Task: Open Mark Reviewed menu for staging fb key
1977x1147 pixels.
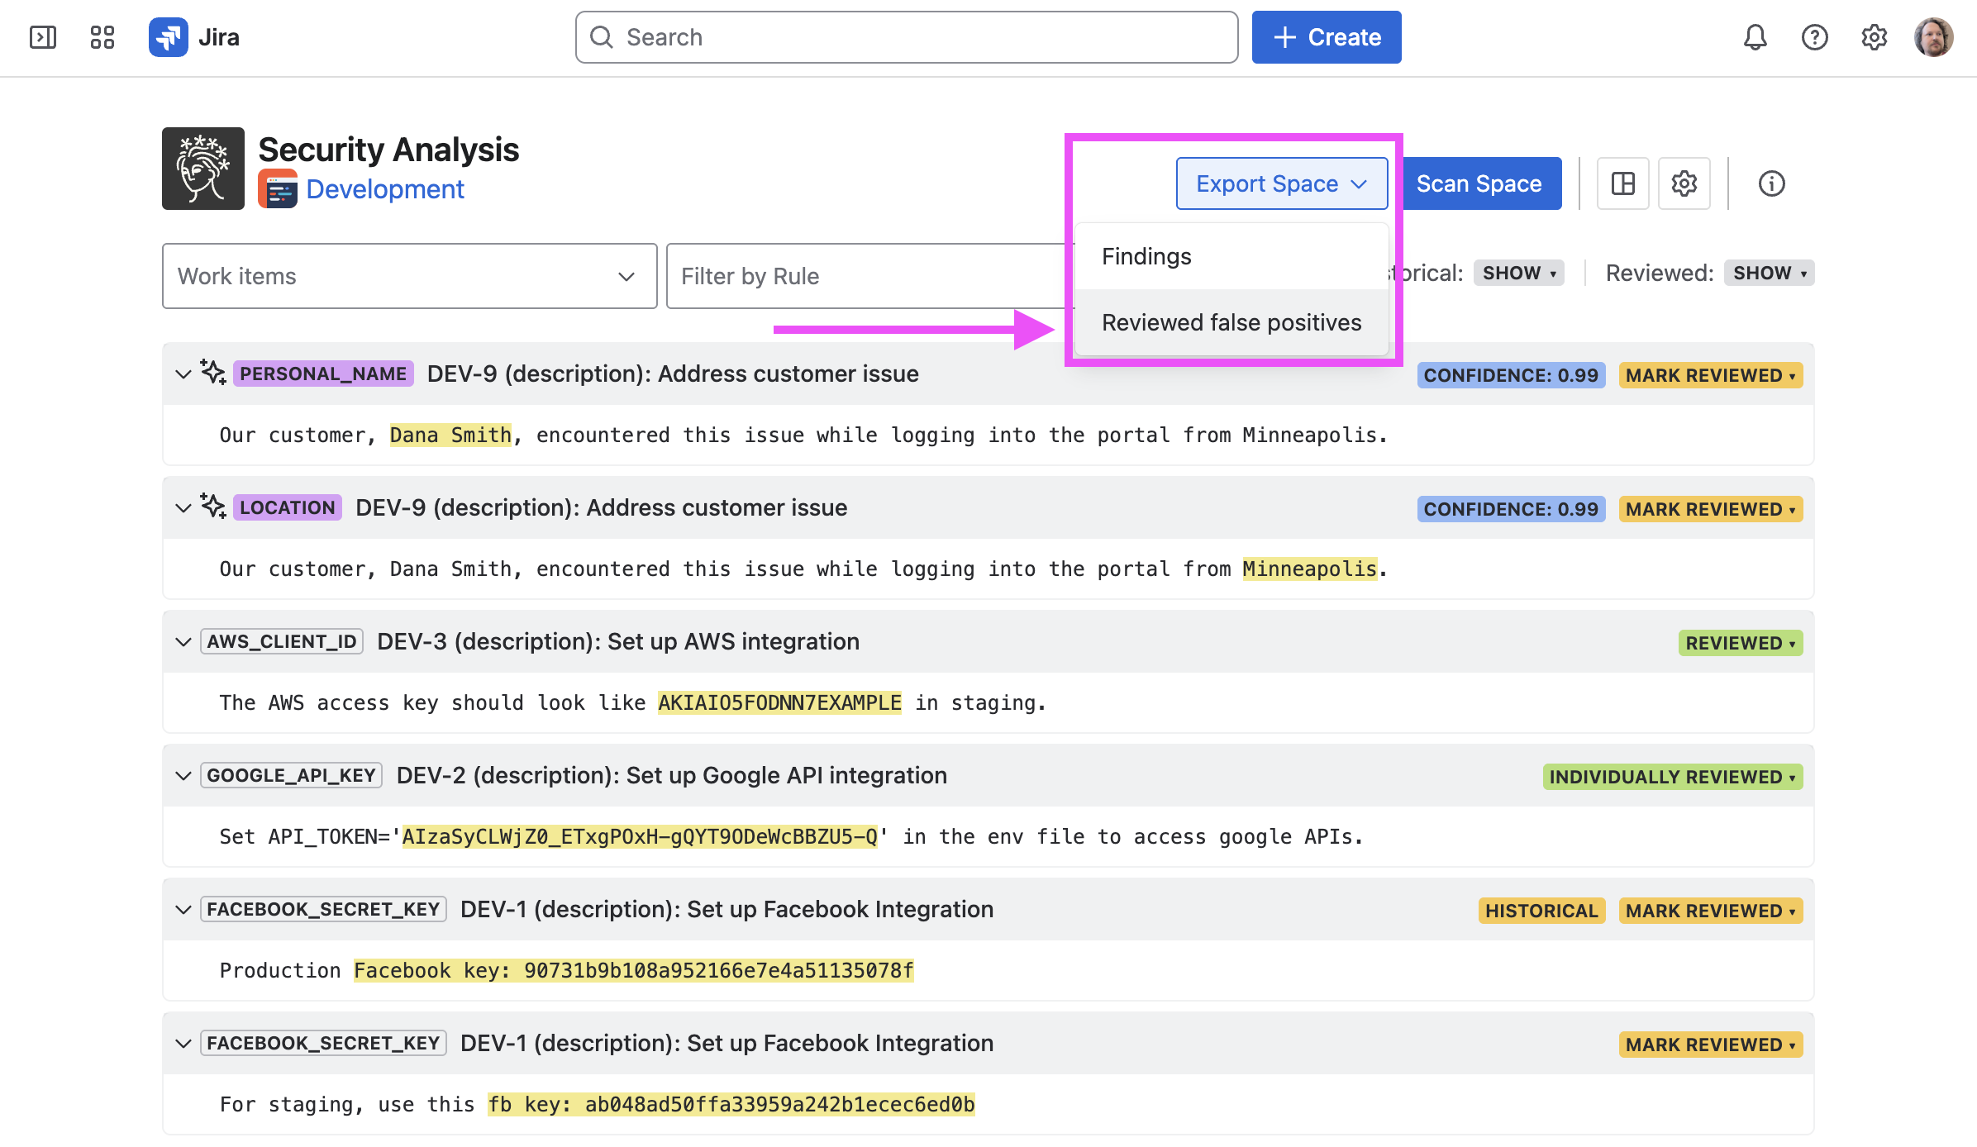Action: (1711, 1045)
